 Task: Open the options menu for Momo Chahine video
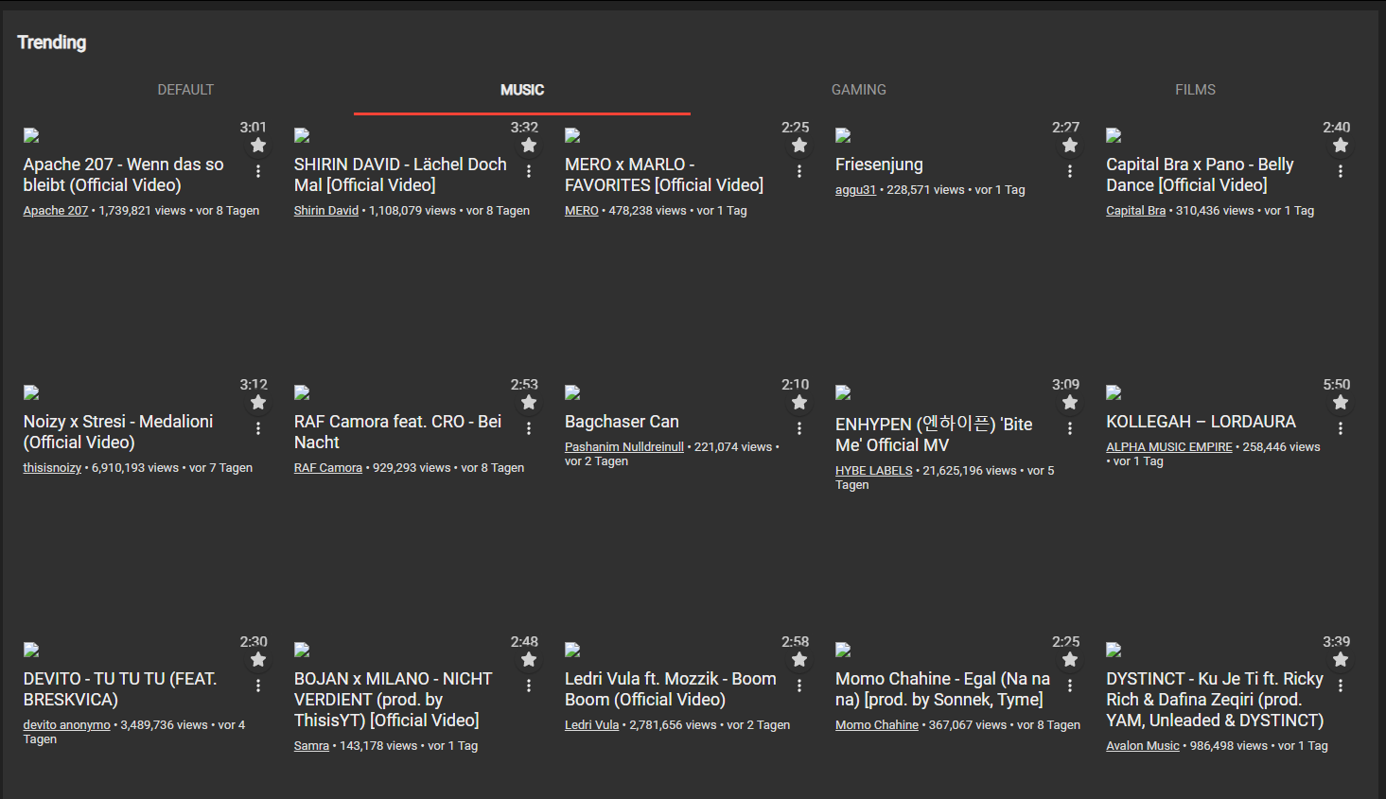pyautogui.click(x=1069, y=685)
